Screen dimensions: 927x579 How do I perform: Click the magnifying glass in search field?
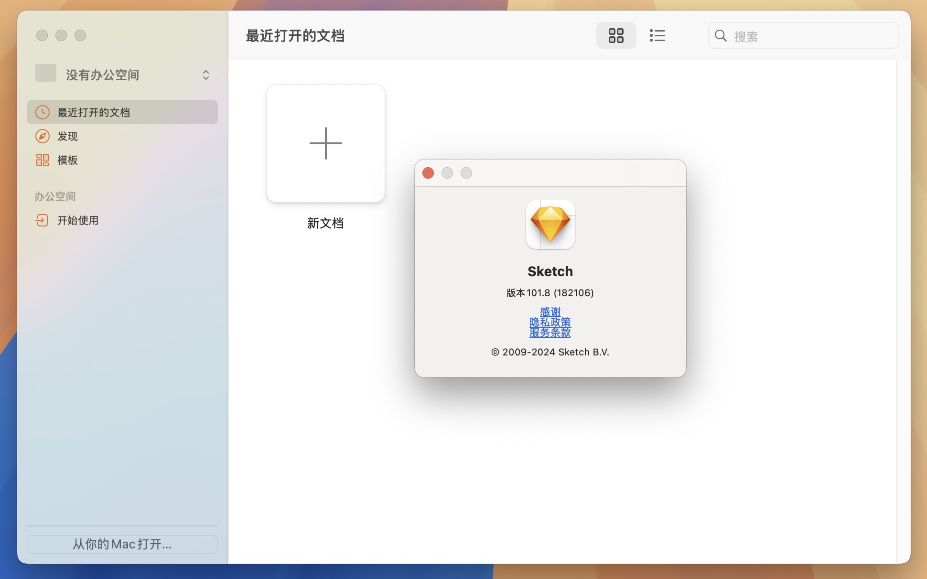tap(722, 35)
